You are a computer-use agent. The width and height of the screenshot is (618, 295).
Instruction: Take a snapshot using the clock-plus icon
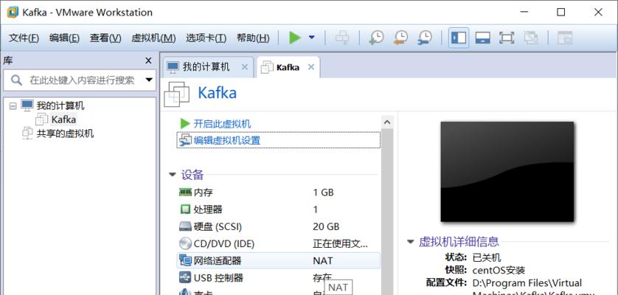376,38
